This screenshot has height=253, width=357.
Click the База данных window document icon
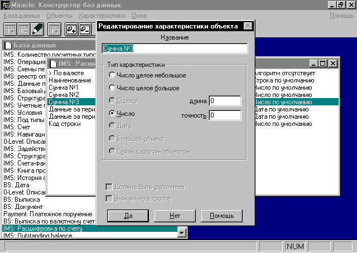point(8,45)
